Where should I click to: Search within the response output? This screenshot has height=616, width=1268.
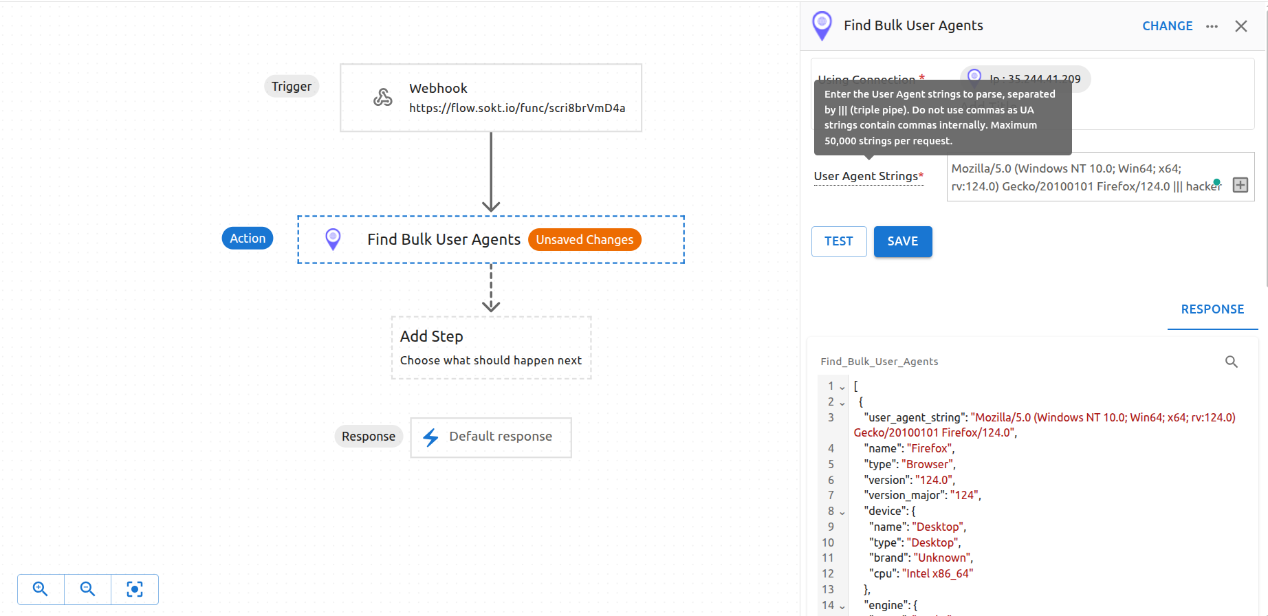[x=1232, y=362]
